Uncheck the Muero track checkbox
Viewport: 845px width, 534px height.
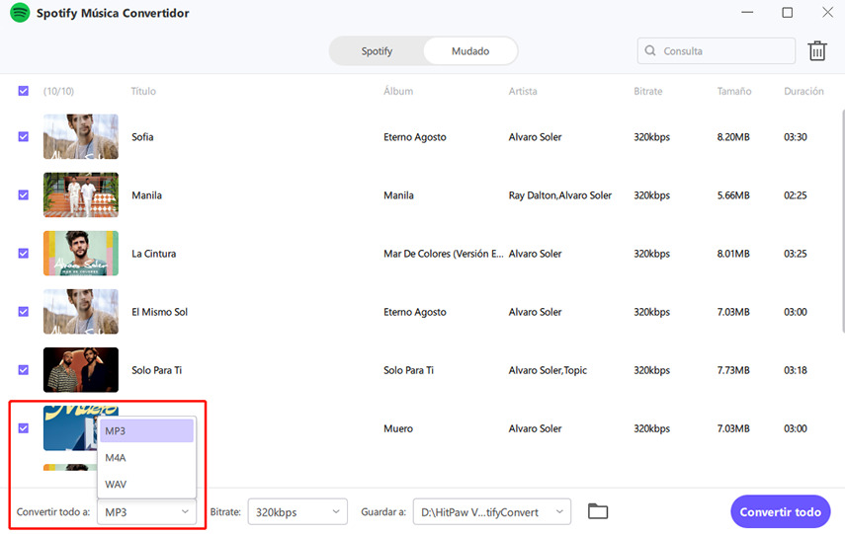pos(23,428)
